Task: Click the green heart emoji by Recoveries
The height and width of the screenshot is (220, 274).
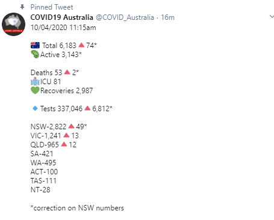Action: pyautogui.click(x=35, y=90)
